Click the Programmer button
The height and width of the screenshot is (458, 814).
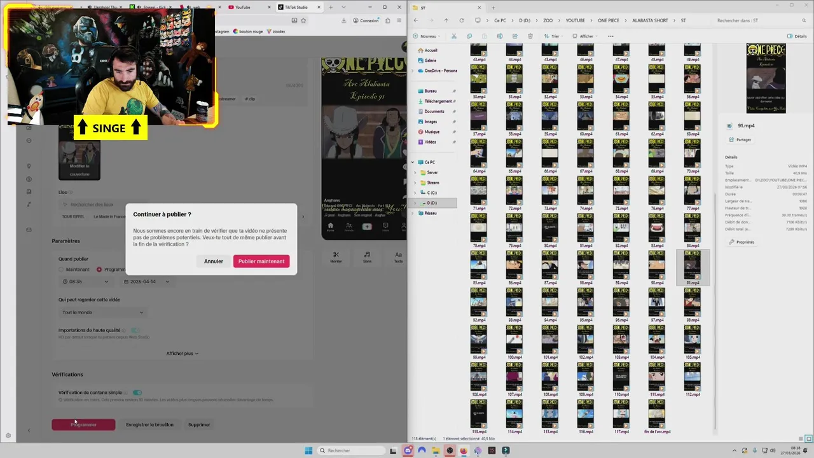[x=83, y=424]
